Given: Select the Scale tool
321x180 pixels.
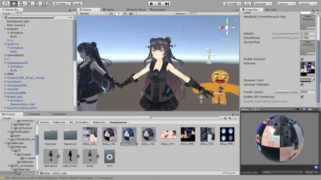Looking at the screenshot, I should click(x=29, y=3).
